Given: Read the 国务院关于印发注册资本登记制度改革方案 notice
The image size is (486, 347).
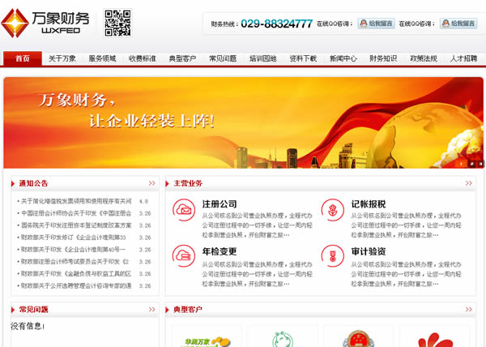Looking at the screenshot, I should pos(75,225).
